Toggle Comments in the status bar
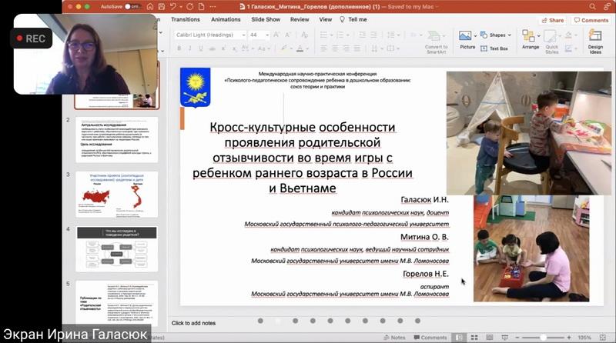This screenshot has width=616, height=343. [x=430, y=338]
